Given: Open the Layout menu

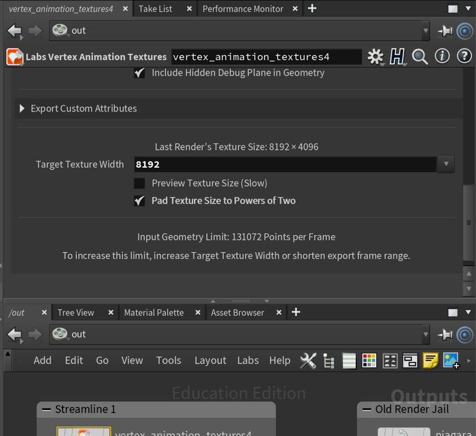Looking at the screenshot, I should 210,360.
